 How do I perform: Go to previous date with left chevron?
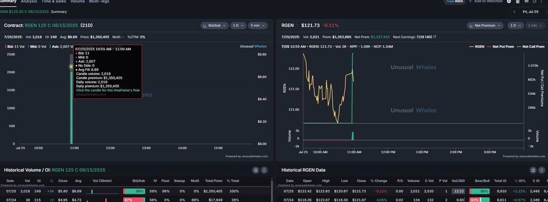coord(515,11)
